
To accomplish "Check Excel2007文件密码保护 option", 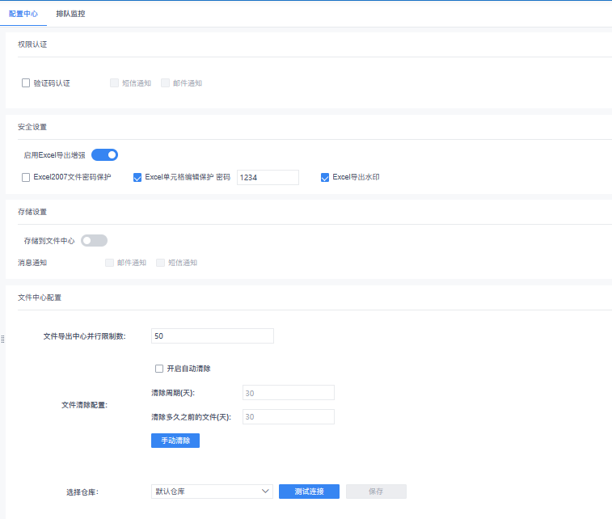I will [26, 178].
